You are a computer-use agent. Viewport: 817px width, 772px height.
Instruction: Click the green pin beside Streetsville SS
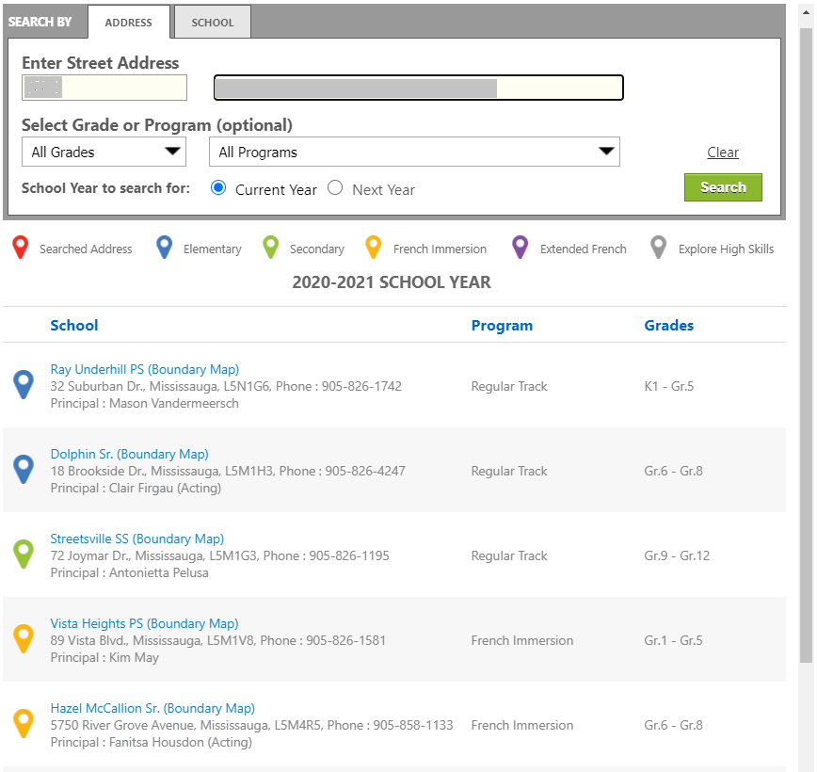tap(24, 554)
